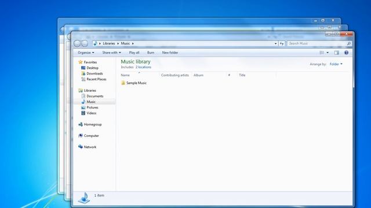Close the rearmost Explorer window
This screenshot has height=208, width=371.
(333, 21)
